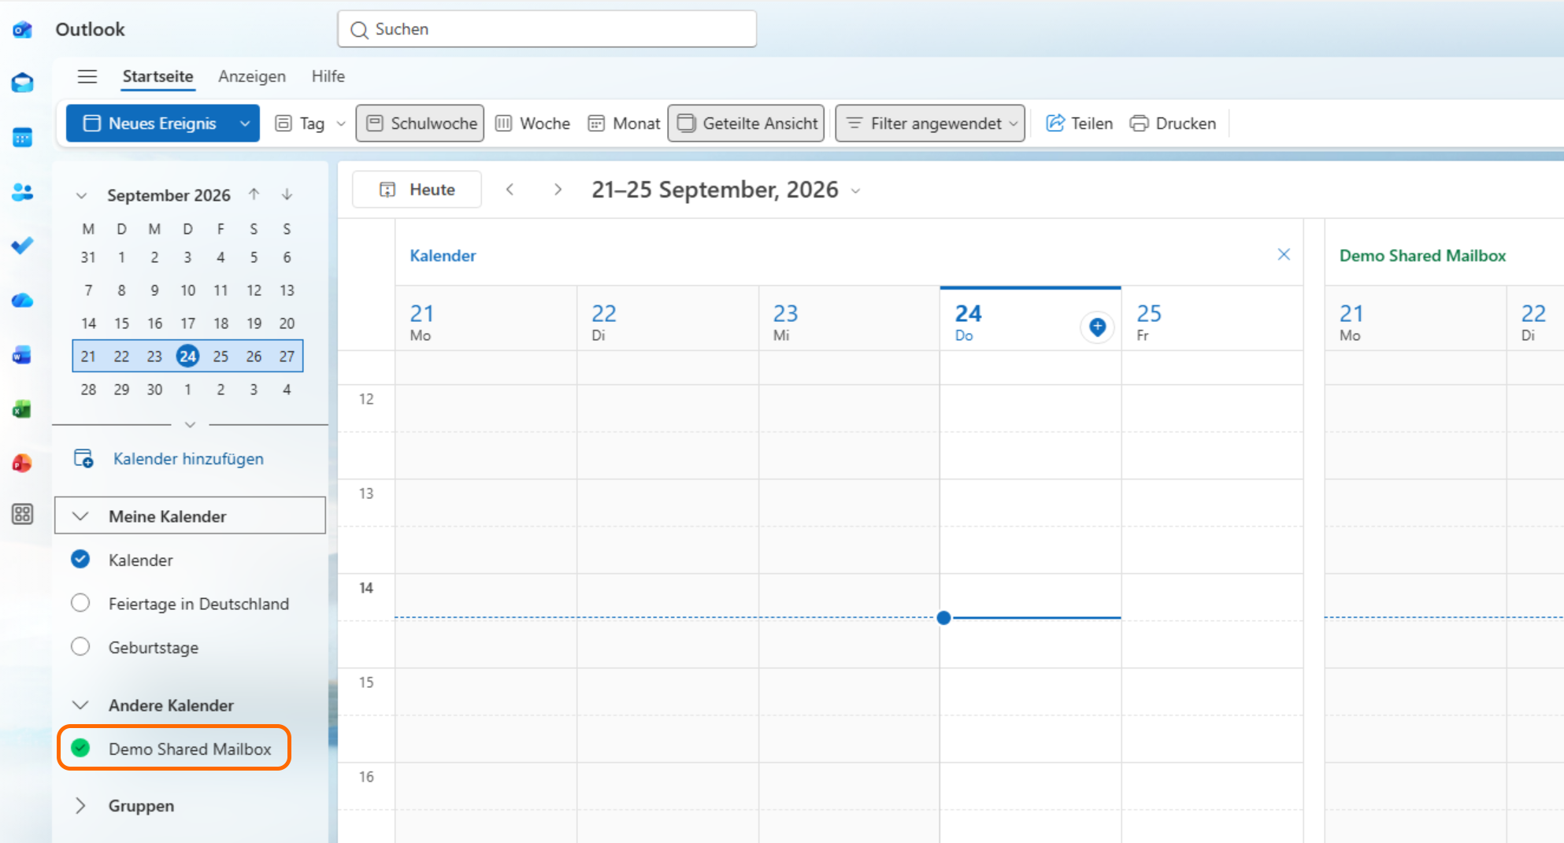Open the Neues Ereignis dropdown arrow
1564x843 pixels.
coord(245,124)
